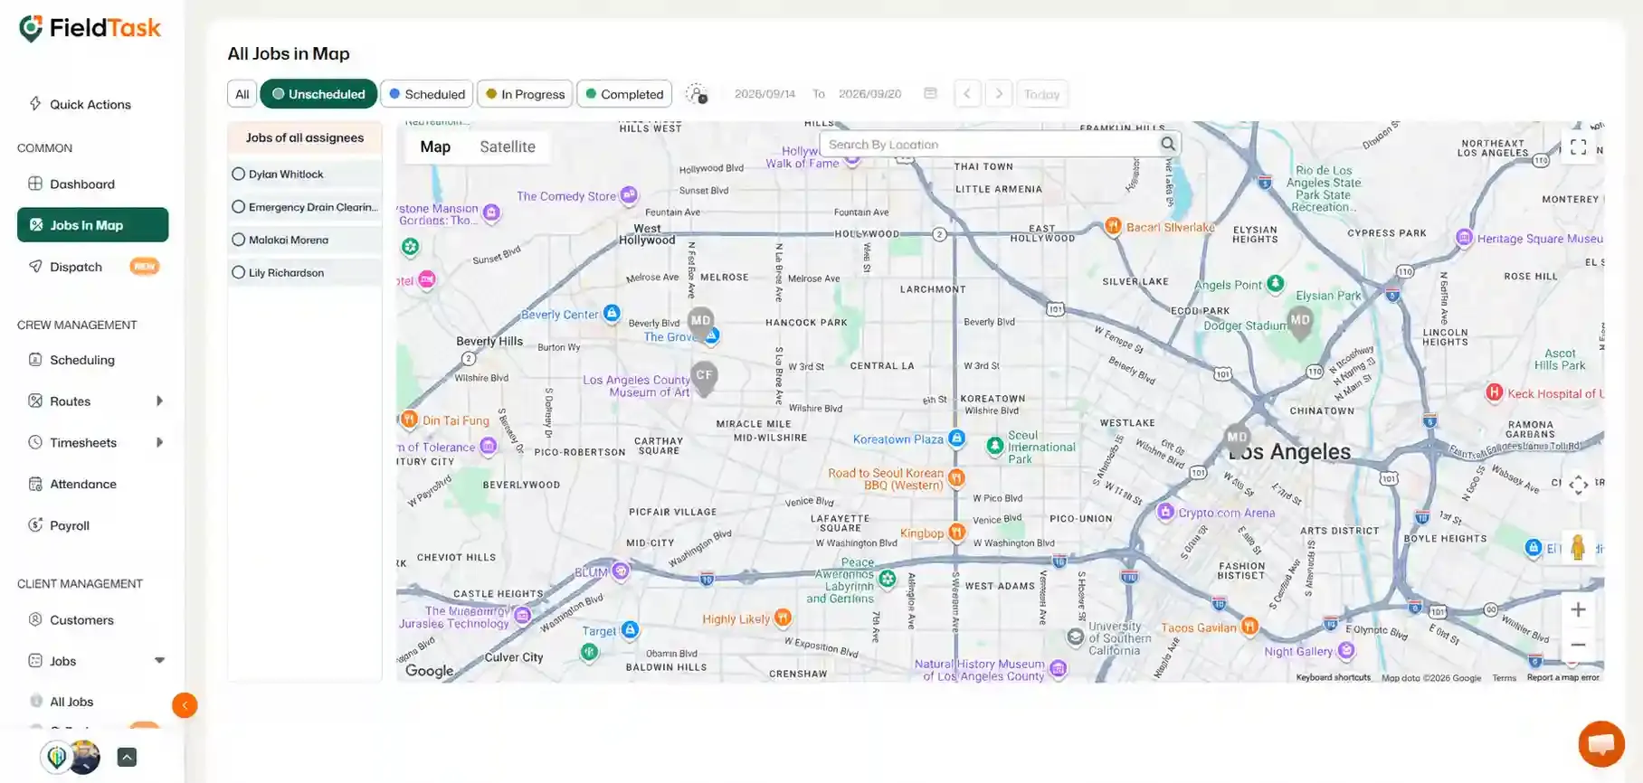
Task: Select Lily Richardson radio option
Action: tap(239, 272)
